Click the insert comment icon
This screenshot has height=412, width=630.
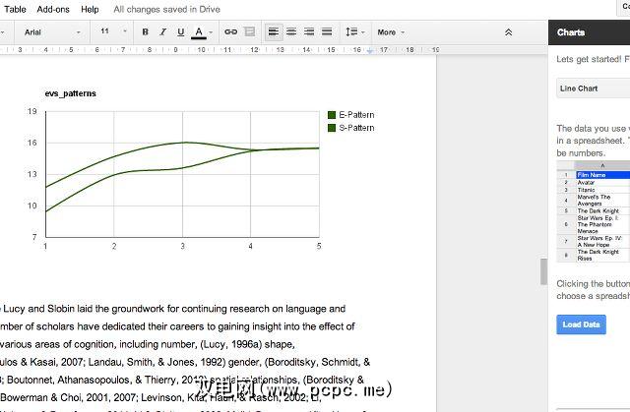[x=249, y=31]
